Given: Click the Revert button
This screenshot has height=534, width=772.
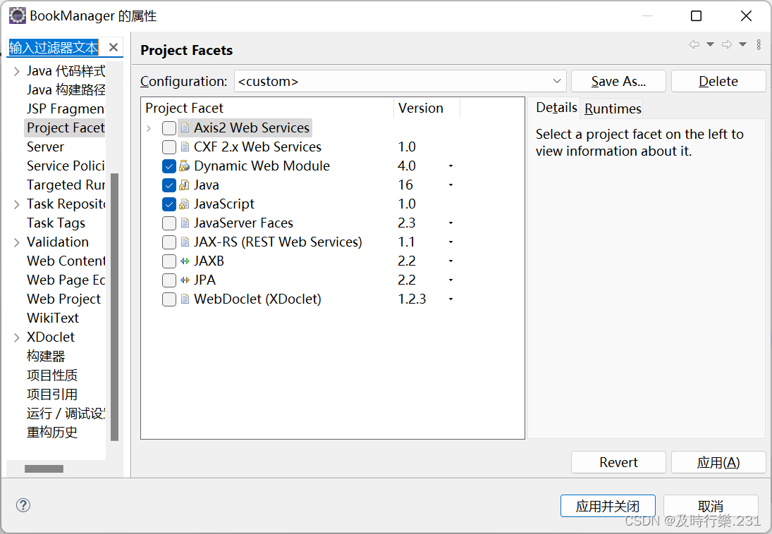Looking at the screenshot, I should (618, 462).
